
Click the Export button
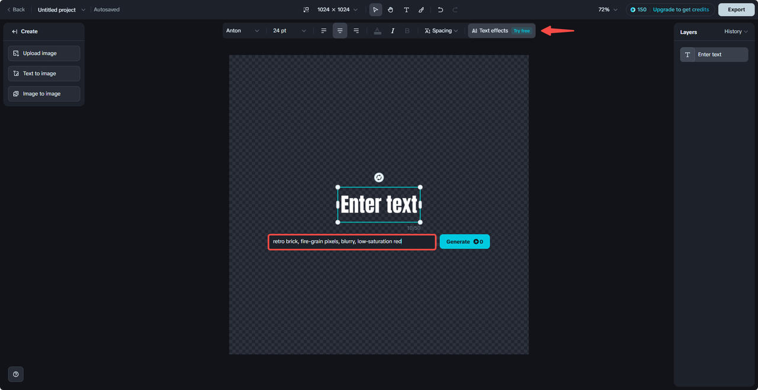click(x=736, y=9)
